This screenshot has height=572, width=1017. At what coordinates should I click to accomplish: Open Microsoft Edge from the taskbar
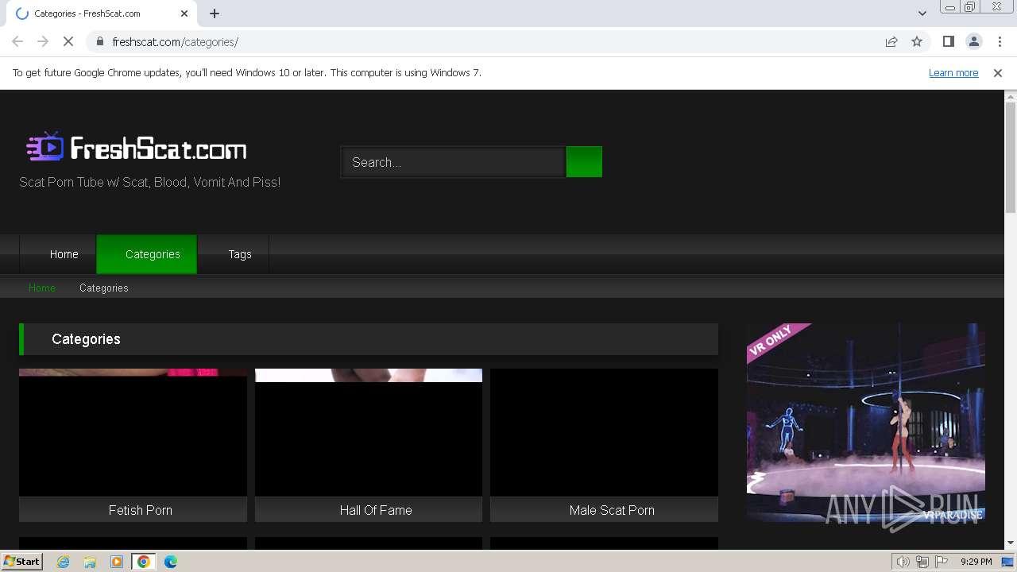[x=171, y=562]
